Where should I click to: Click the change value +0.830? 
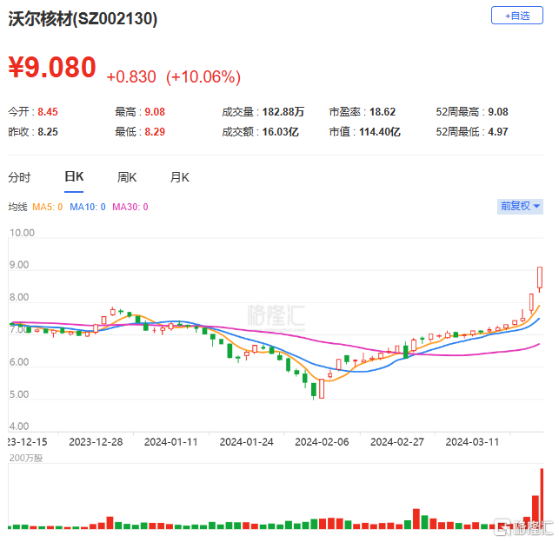point(131,77)
